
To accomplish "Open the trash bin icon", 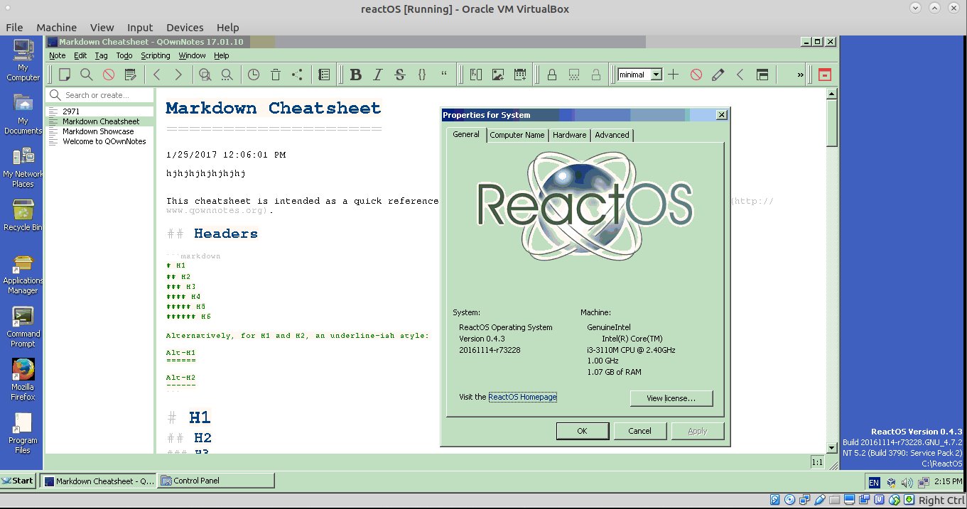I will click(276, 75).
